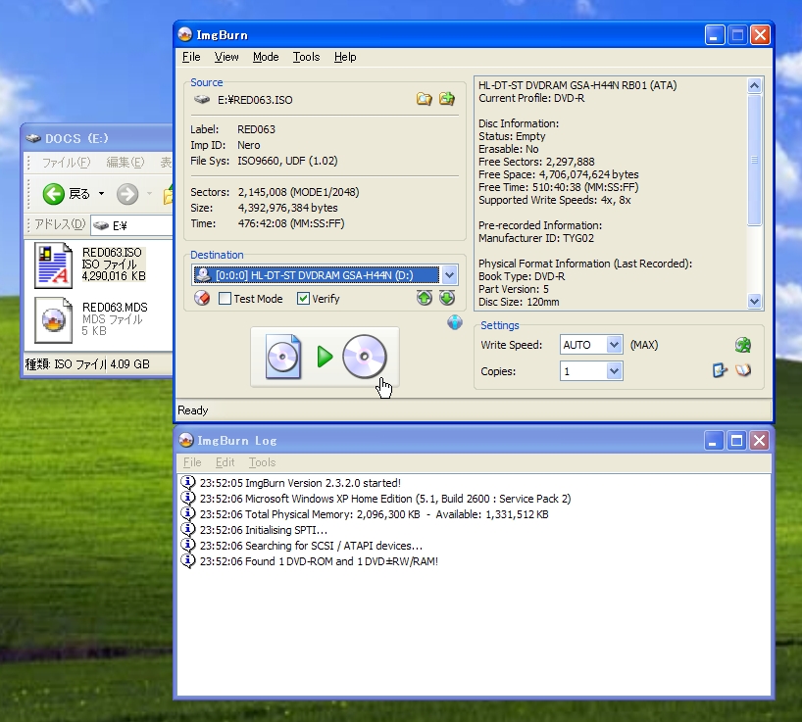
Task: Open the View menu in ImgBurn
Action: 226,57
